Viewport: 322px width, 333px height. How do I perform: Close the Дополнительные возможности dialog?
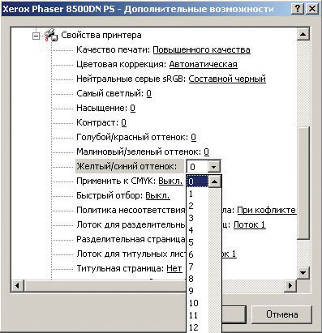coord(312,9)
